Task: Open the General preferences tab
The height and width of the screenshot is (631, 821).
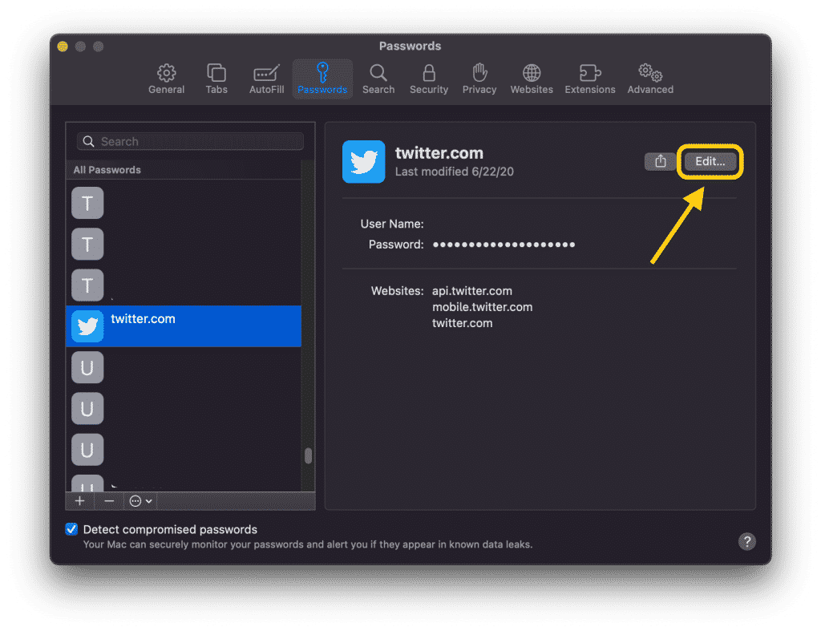Action: pos(166,79)
